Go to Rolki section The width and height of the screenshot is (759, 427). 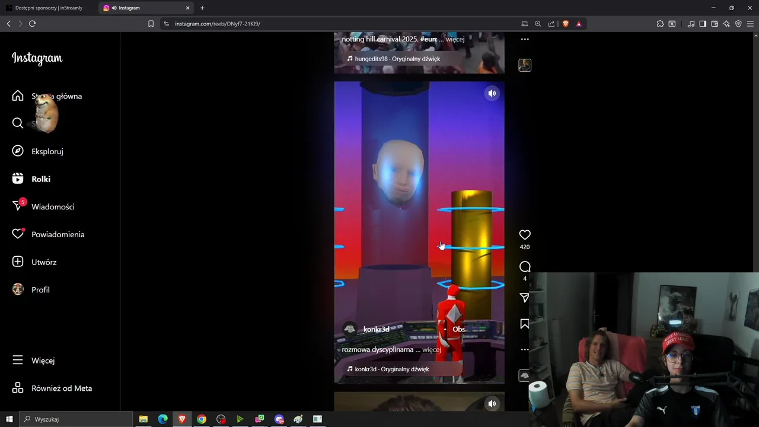coord(31,179)
